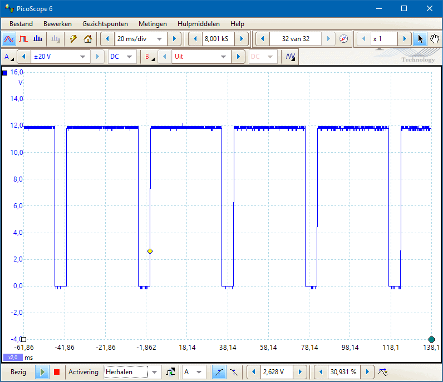Open the math channels waveform icon
Screen dimensions: 443x382
pos(290,57)
